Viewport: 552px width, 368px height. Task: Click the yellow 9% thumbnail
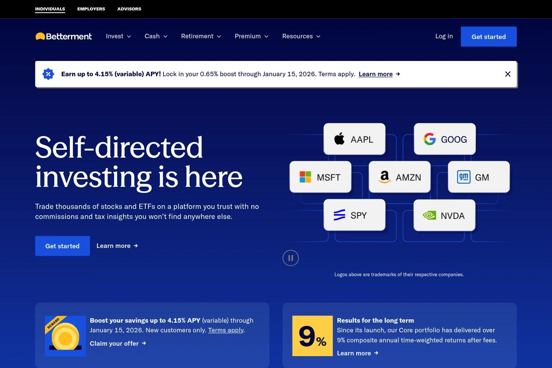point(313,336)
